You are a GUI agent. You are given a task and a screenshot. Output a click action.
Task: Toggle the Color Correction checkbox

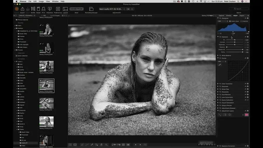(248, 84)
